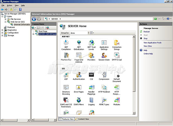The width and height of the screenshot is (173, 126).
Task: Select Internet Information Services tree item
Action: click(22, 25)
